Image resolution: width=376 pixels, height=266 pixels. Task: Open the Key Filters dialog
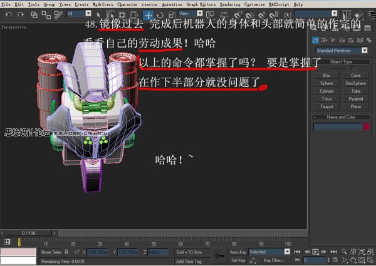pyautogui.click(x=274, y=260)
